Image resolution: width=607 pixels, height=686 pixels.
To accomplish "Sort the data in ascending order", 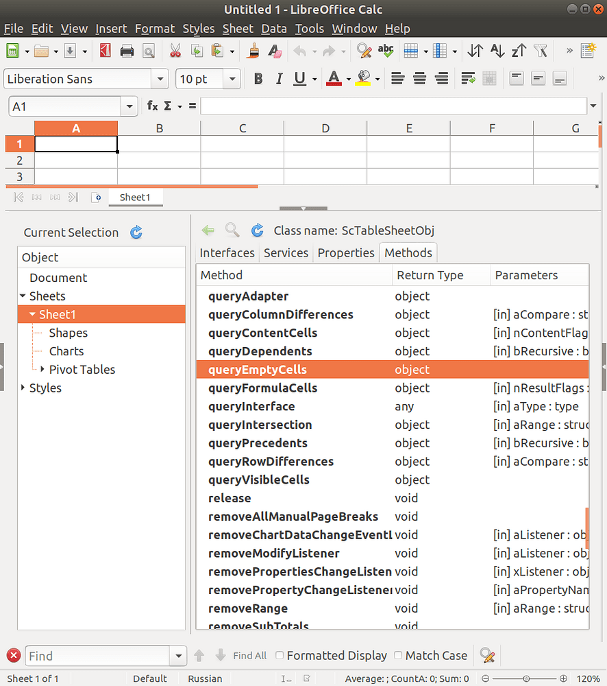I will coord(495,51).
